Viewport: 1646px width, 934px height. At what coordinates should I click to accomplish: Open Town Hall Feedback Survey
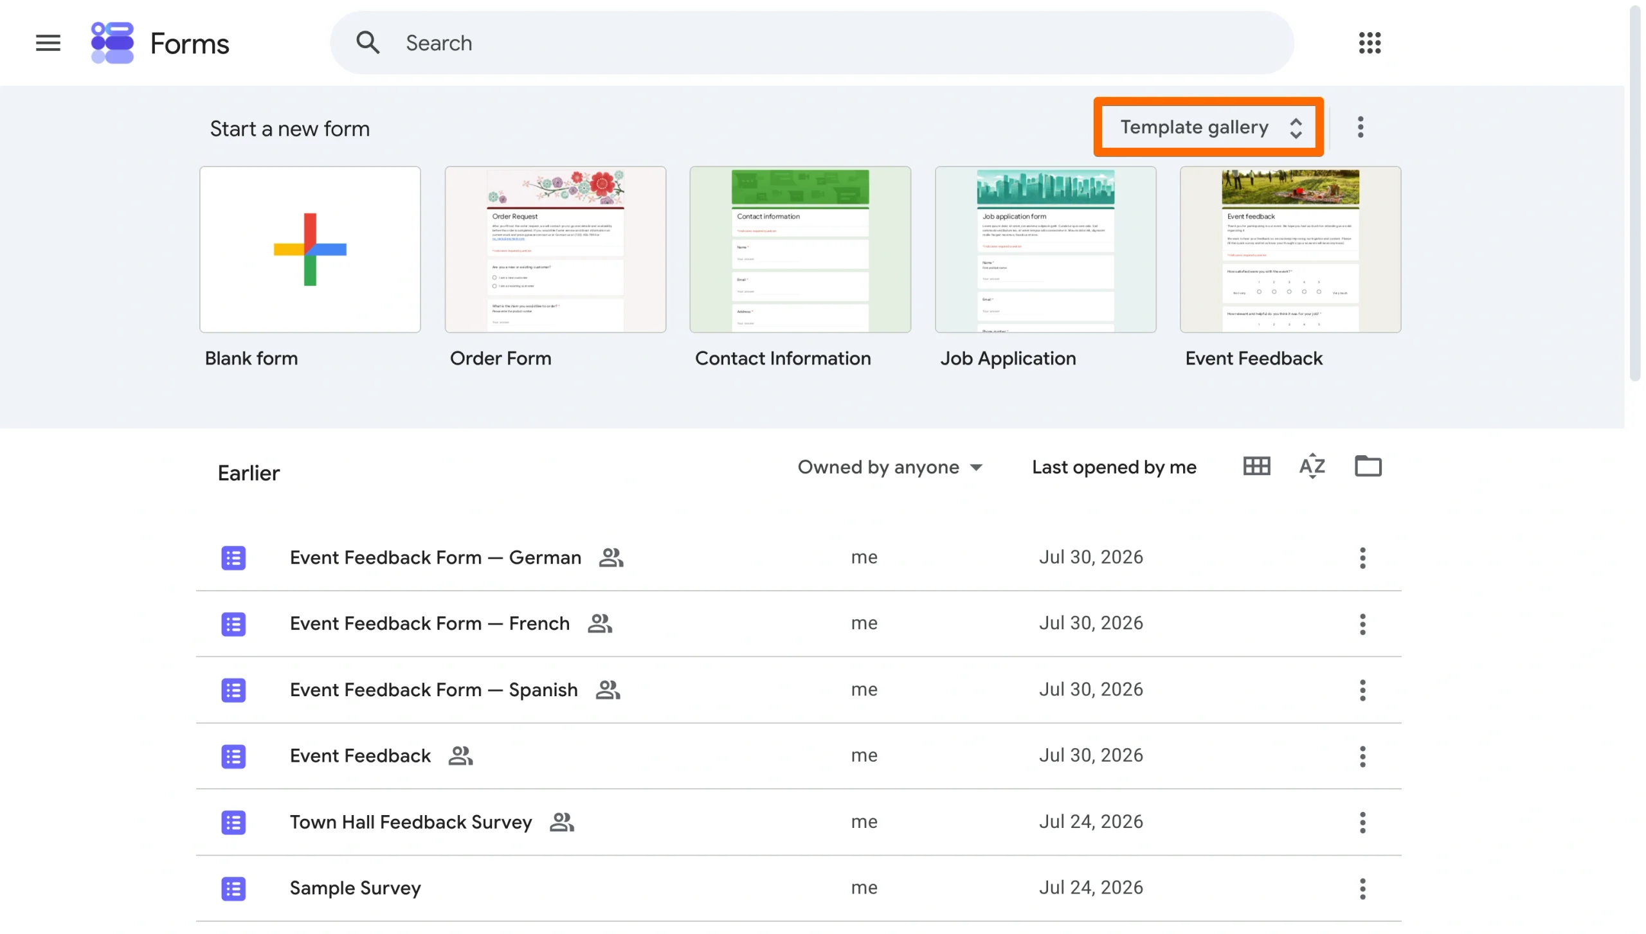411,823
